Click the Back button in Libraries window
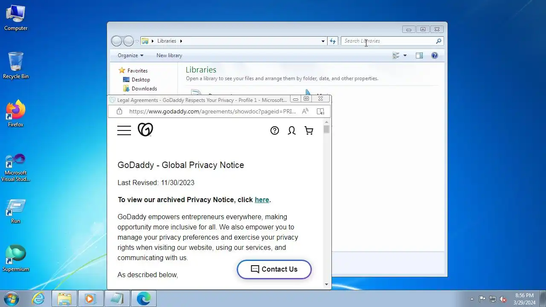 click(x=116, y=41)
